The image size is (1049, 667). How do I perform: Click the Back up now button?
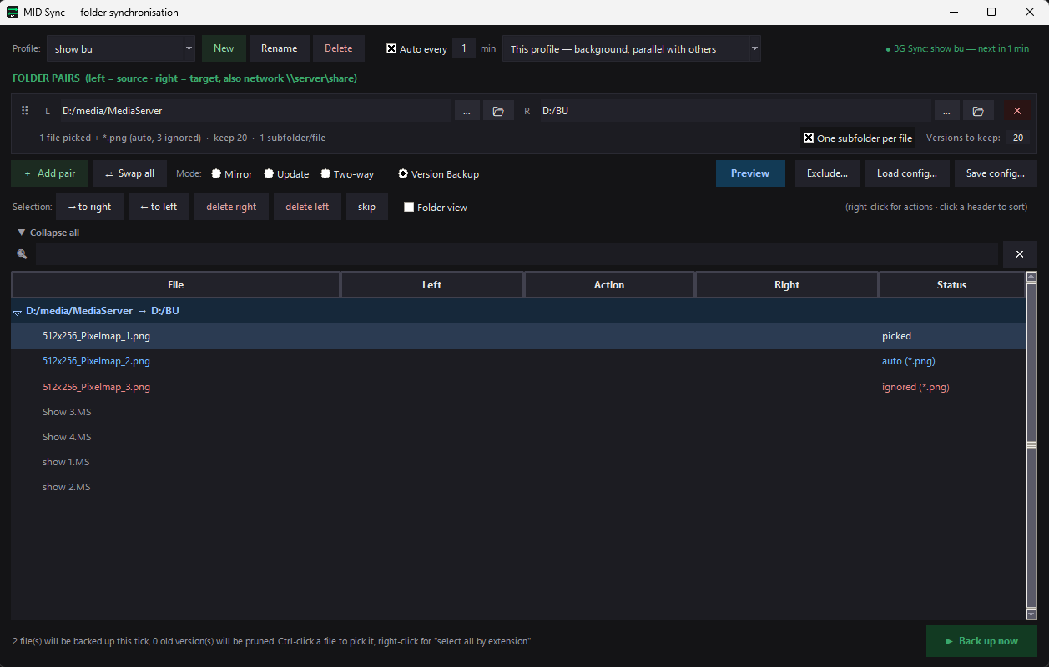981,641
